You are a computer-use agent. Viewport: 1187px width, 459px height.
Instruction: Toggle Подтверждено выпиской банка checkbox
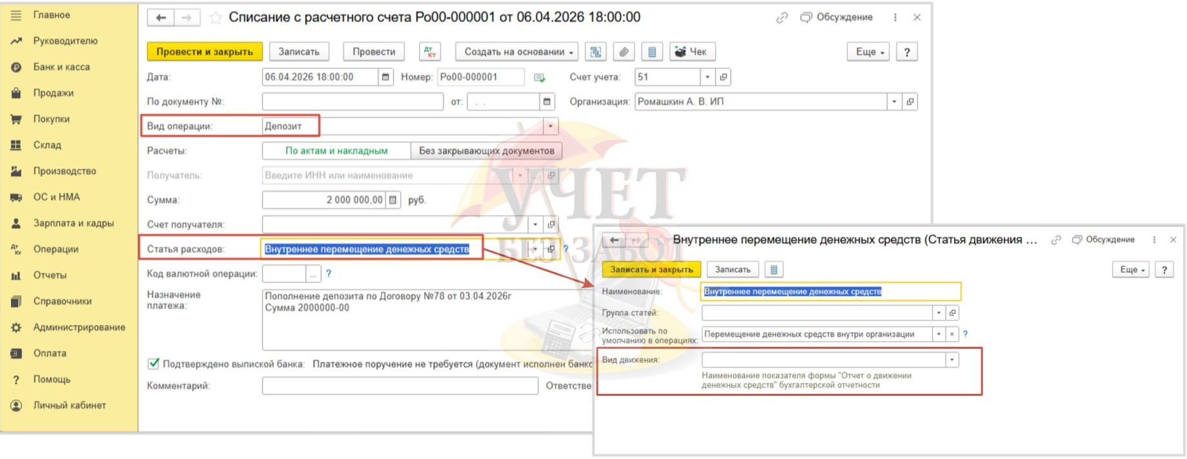tap(154, 364)
